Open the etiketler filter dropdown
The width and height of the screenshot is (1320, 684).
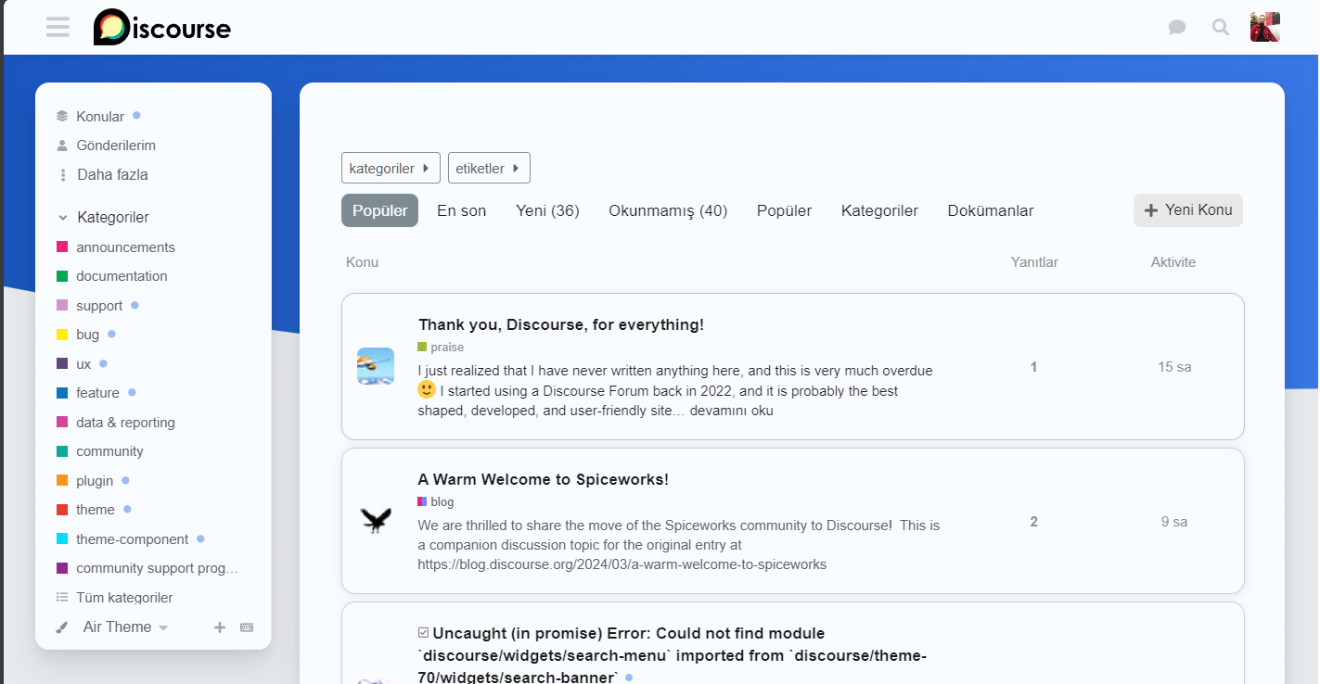(489, 168)
